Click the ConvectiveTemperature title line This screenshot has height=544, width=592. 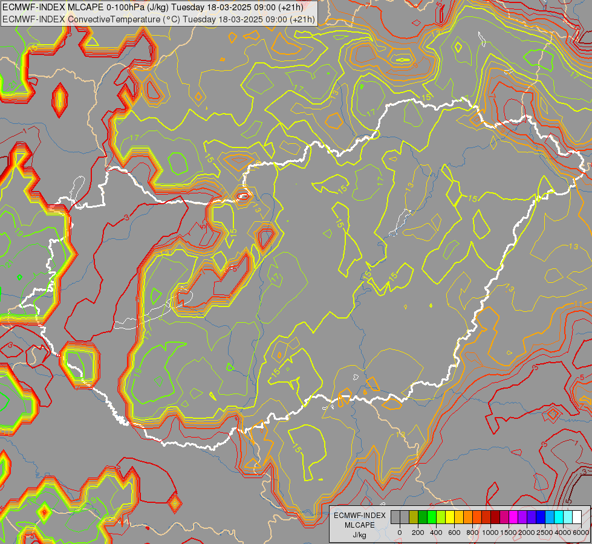click(x=158, y=19)
